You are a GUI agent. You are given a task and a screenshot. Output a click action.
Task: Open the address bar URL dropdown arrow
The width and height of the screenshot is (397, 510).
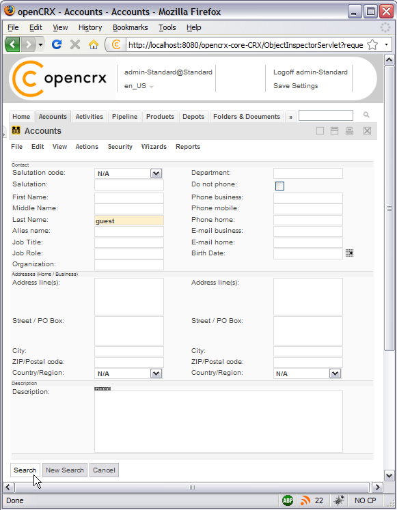pyautogui.click(x=386, y=44)
